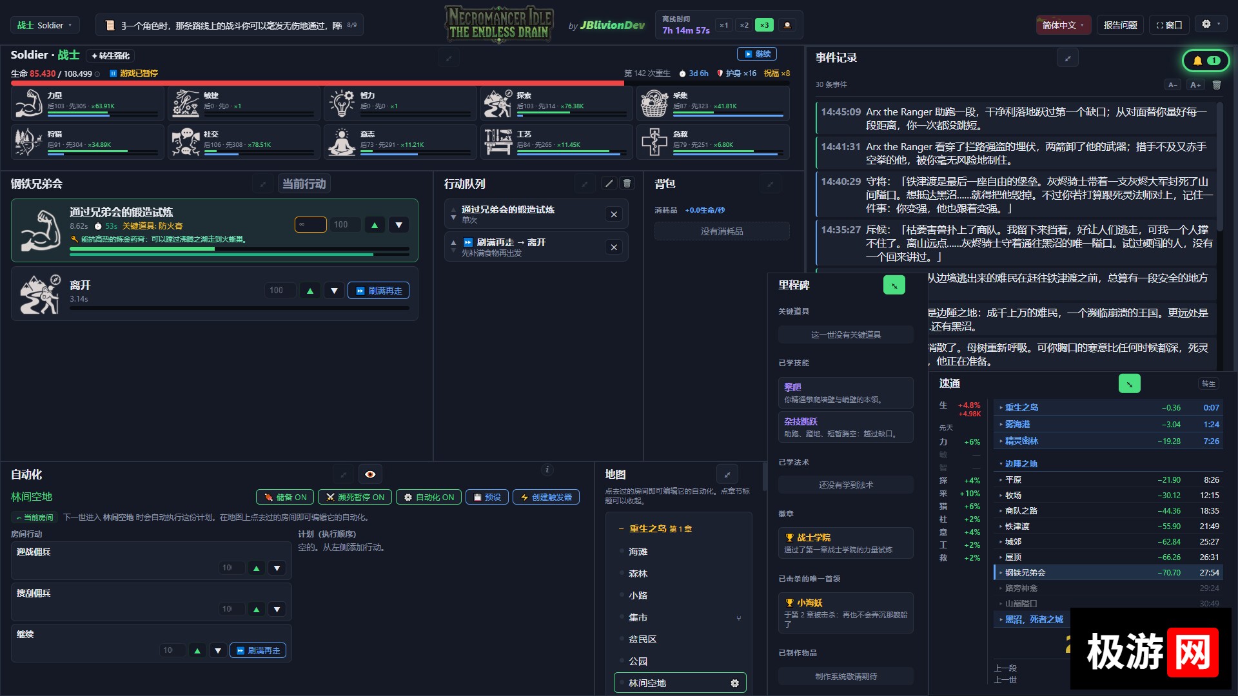
Task: Click the Gathering (采集) basket icon
Action: coord(654,103)
